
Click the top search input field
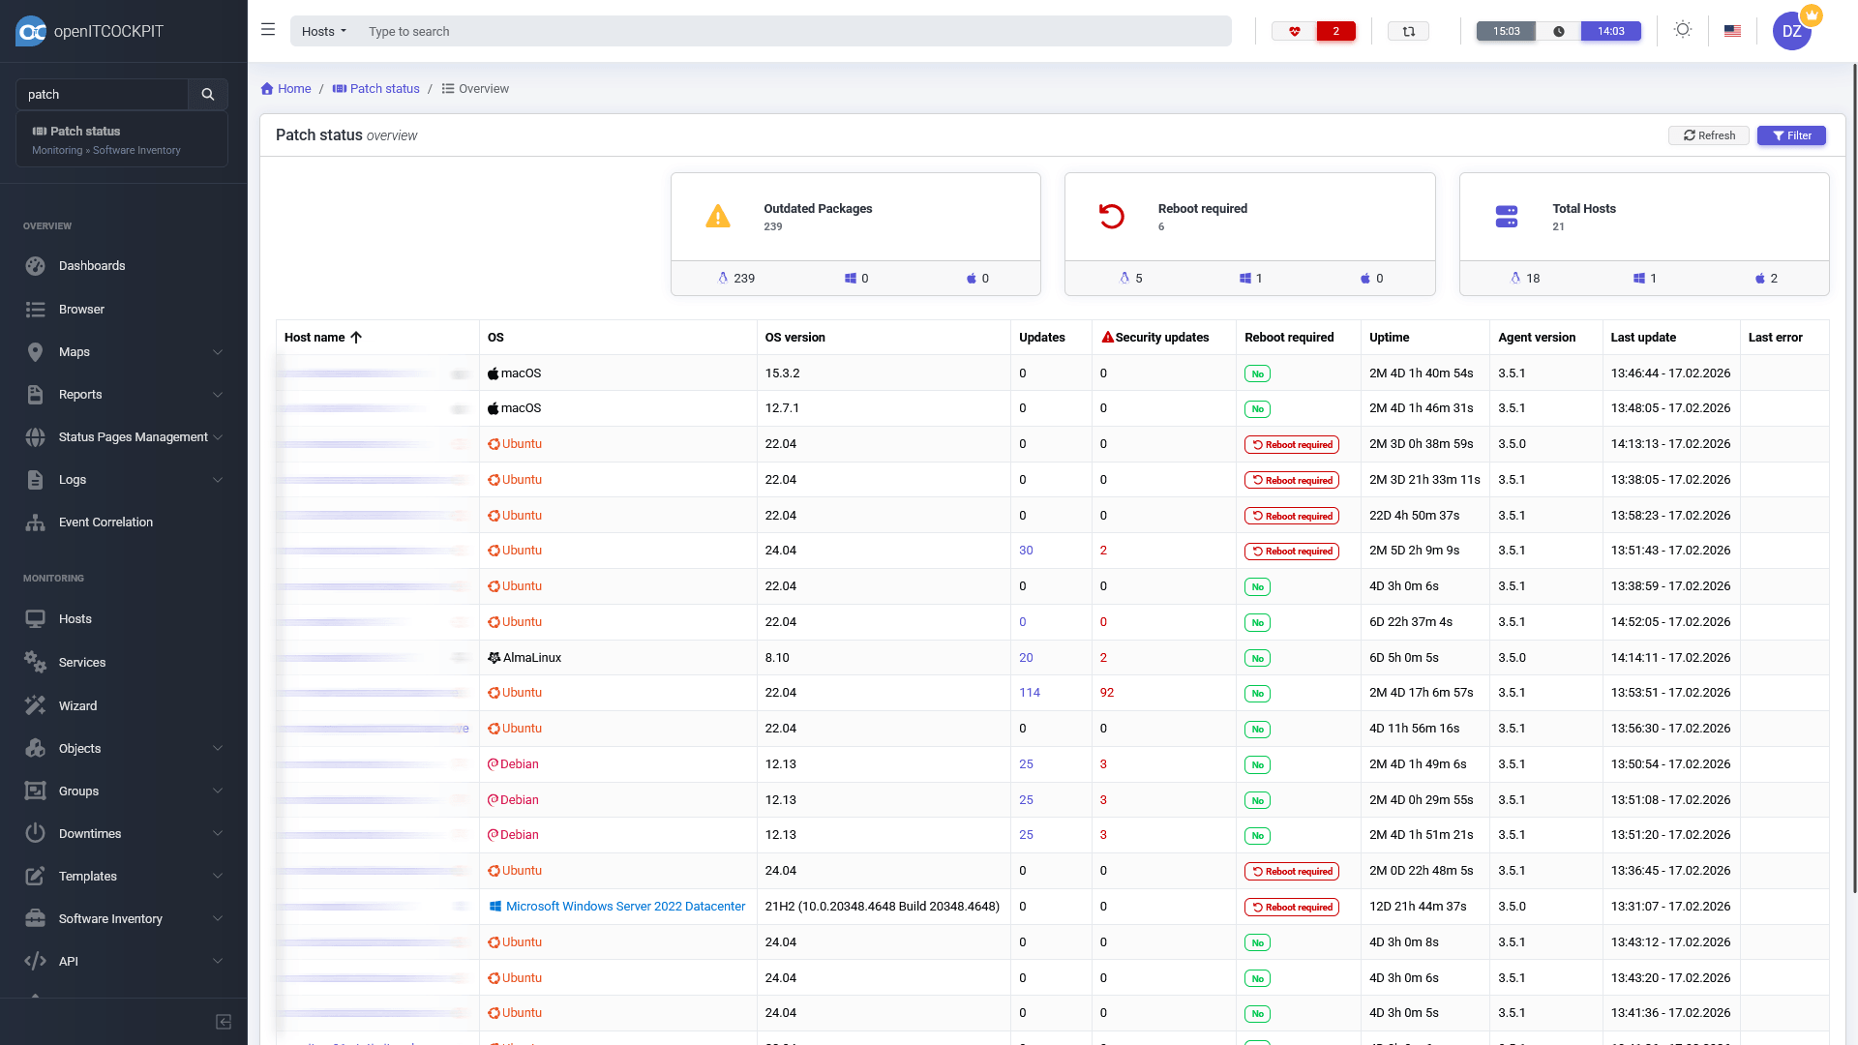pyautogui.click(x=794, y=31)
